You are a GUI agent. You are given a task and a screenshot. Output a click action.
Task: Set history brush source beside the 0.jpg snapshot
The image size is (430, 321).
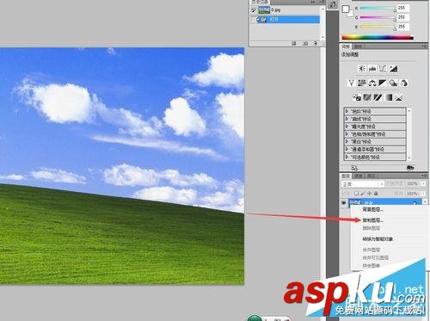pos(253,10)
